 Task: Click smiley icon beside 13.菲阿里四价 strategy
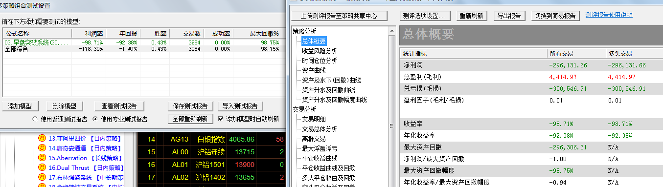[43, 138]
